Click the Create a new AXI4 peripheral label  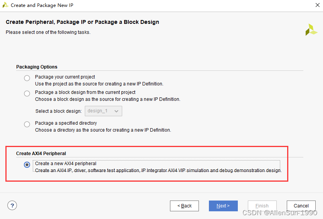pos(66,164)
